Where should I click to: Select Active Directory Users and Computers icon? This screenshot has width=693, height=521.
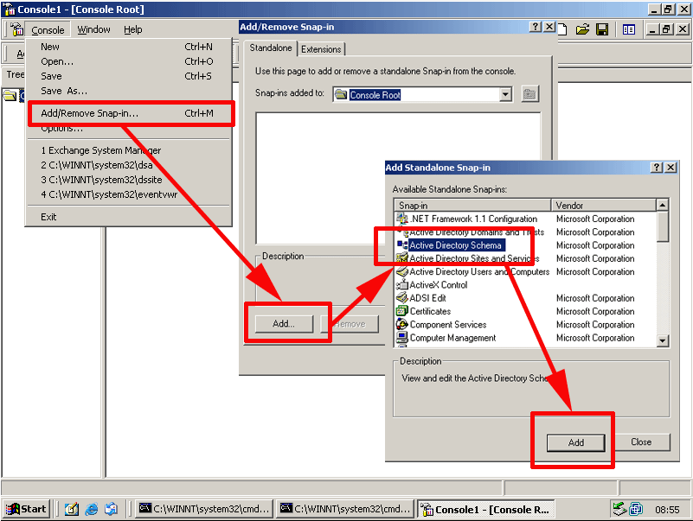pos(401,271)
